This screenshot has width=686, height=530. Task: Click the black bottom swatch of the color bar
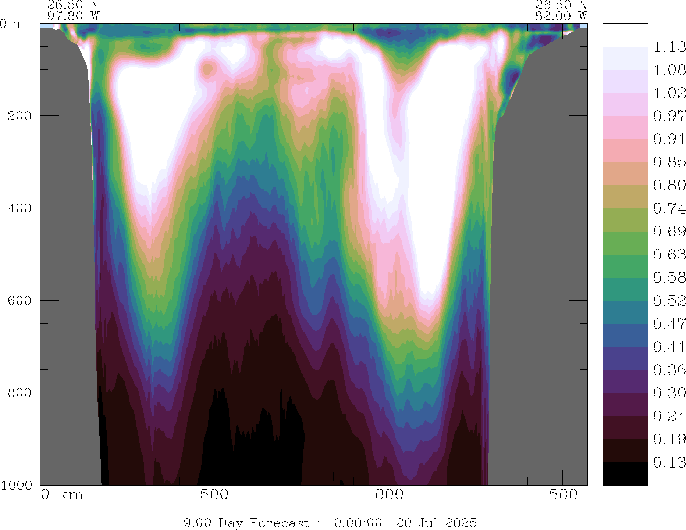pyautogui.click(x=625, y=474)
